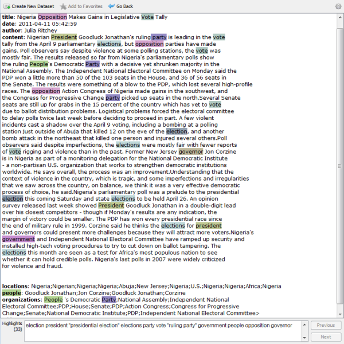Viewport: 344px width, 344px height.
Task: Click highlighted 'opposition' before 'parties have made'
Action: [150, 44]
